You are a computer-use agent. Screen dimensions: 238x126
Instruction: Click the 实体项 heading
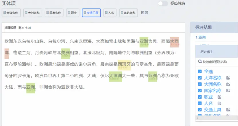point(9,3)
